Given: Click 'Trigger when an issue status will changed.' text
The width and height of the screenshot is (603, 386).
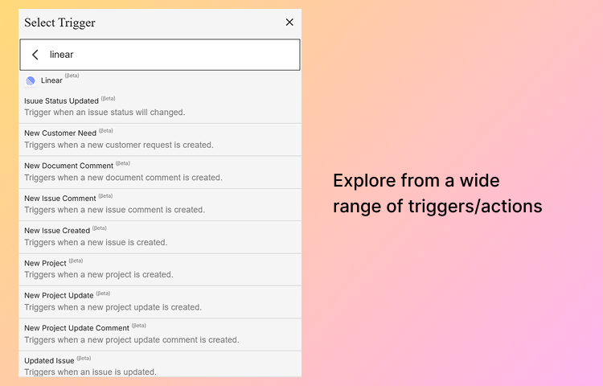Looking at the screenshot, I should coord(105,113).
